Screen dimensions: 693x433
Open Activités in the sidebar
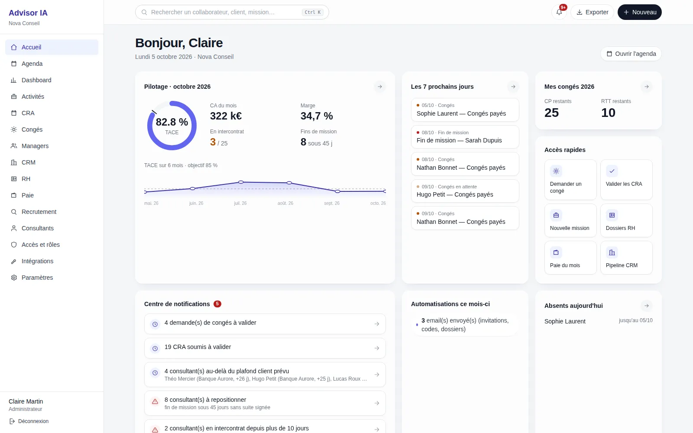click(x=52, y=97)
